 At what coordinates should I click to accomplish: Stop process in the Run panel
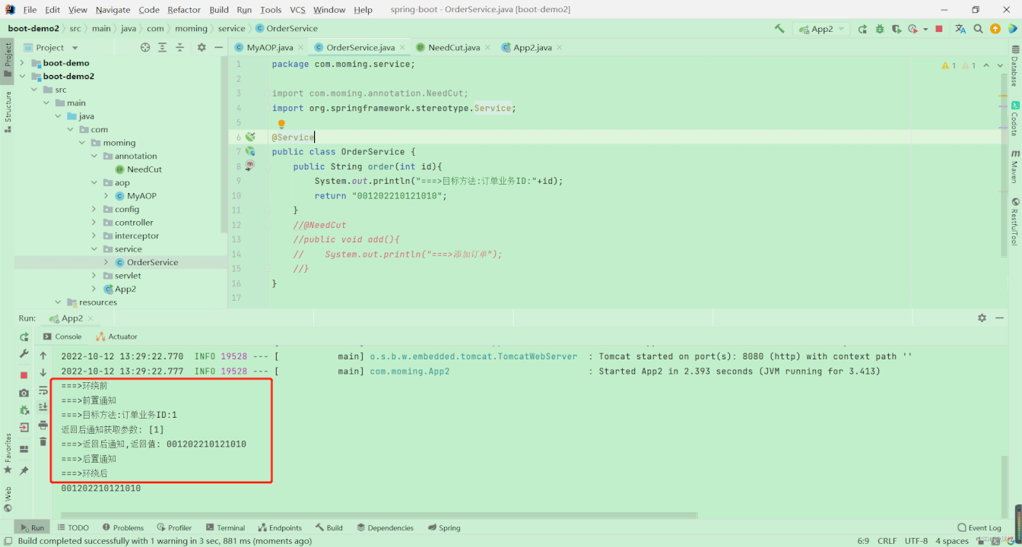coord(24,375)
